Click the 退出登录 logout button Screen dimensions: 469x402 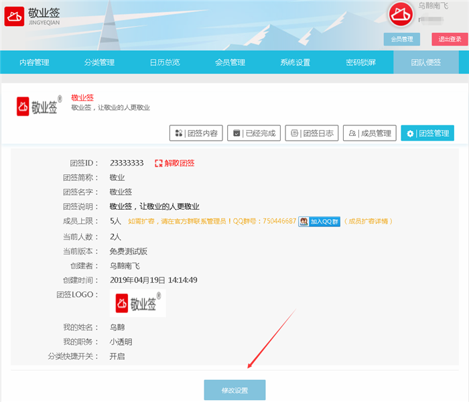(450, 39)
